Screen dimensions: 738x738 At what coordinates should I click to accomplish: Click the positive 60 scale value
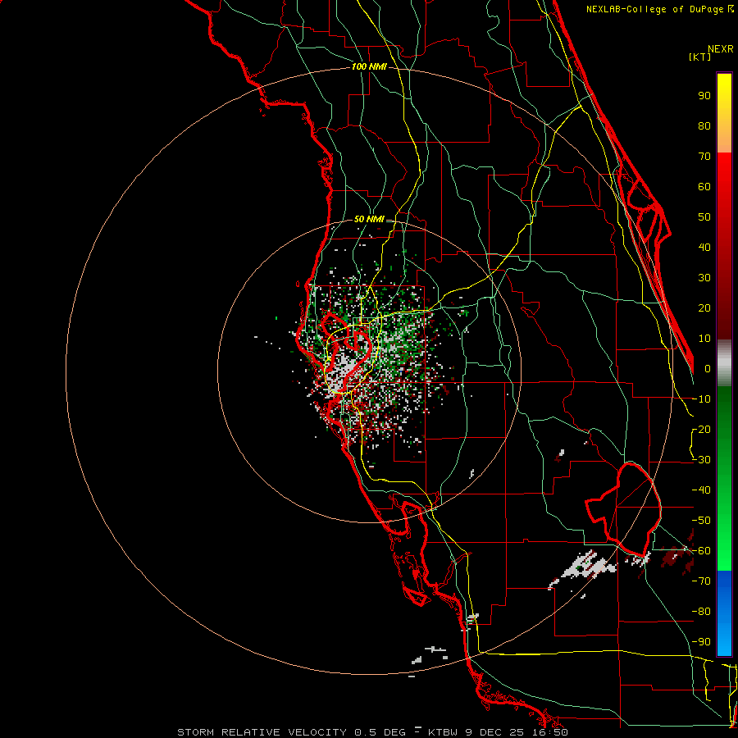[704, 186]
